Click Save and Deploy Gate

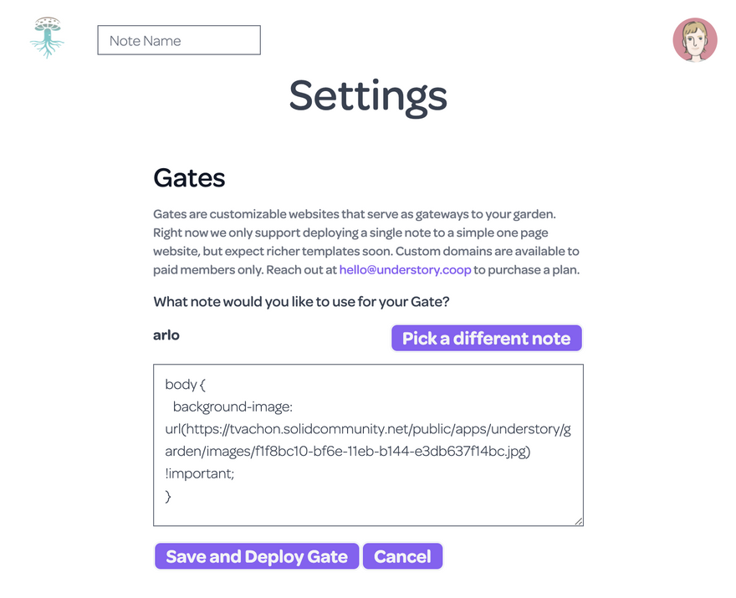click(x=257, y=557)
